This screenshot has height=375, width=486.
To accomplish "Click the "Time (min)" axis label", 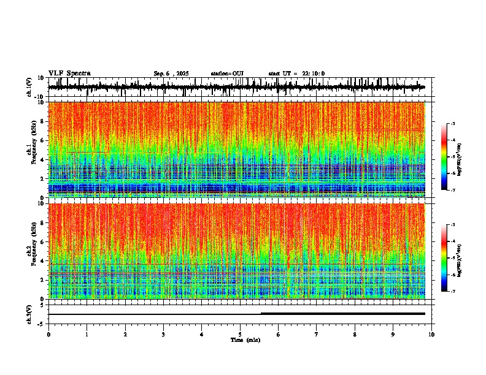I will 245,340.
